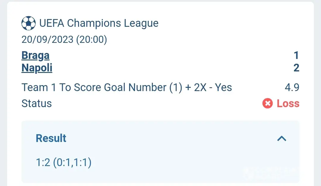Click the Status label

[x=37, y=104]
